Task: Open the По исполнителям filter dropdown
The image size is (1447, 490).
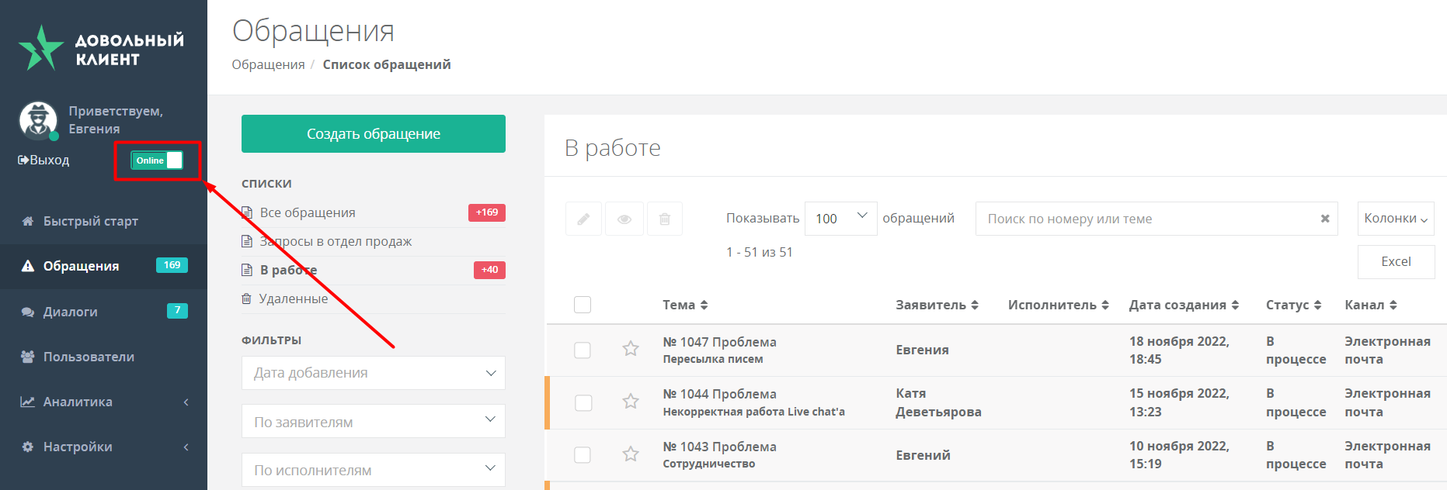Action: tap(374, 470)
